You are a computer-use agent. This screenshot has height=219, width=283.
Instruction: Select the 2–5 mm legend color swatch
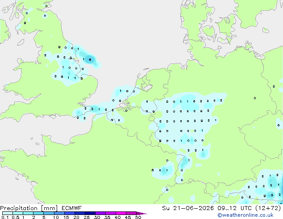pyautogui.click(x=38, y=213)
